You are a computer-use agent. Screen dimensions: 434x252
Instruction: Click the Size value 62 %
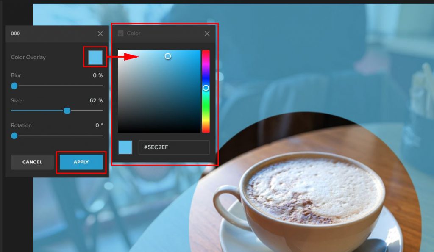point(96,100)
